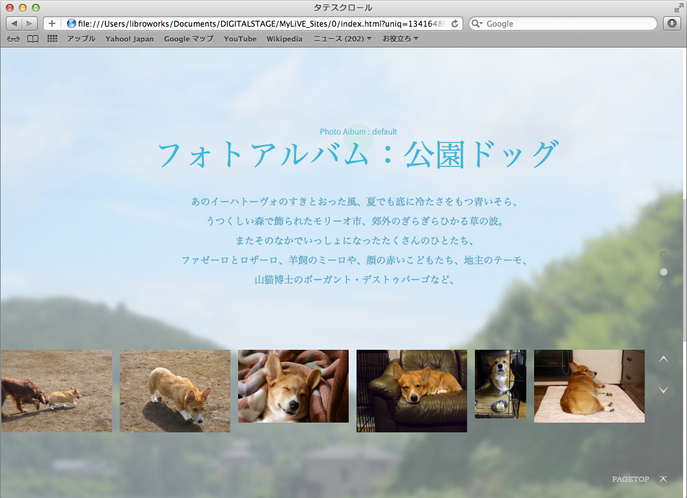
Task: Reload the page with the refresh icon
Action: 455,23
